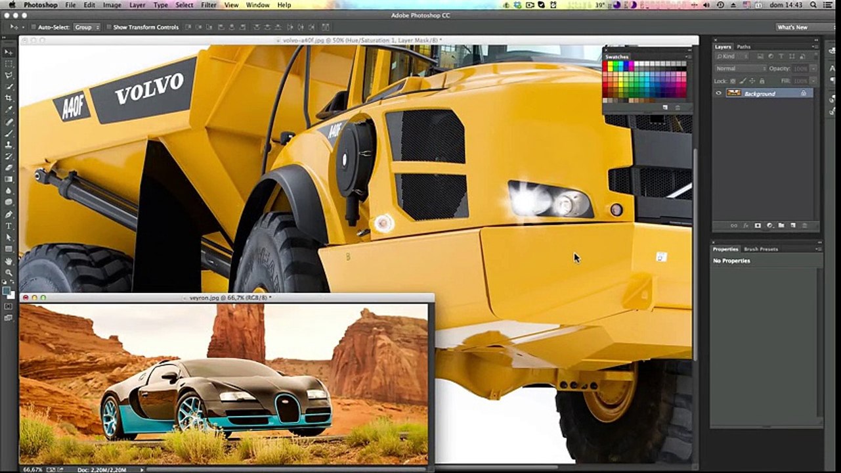Screen dimensions: 841x473
Task: Select the Hand tool
Action: [9, 261]
